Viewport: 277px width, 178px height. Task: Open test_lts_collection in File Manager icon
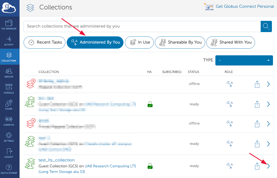[x=257, y=166]
